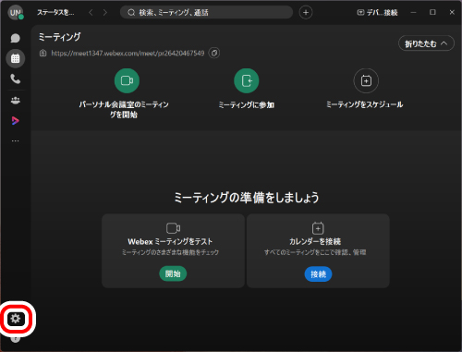Viewport: 462px width, 352px height.
Task: Open the Calling phone sidebar icon
Action: coord(15,79)
